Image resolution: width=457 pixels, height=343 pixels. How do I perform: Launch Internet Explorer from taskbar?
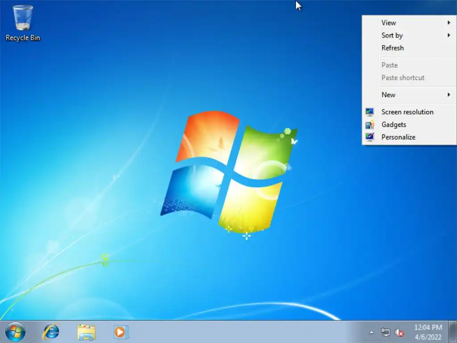(51, 332)
